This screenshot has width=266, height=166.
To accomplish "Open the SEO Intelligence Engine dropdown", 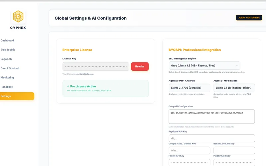I will coord(204,65).
